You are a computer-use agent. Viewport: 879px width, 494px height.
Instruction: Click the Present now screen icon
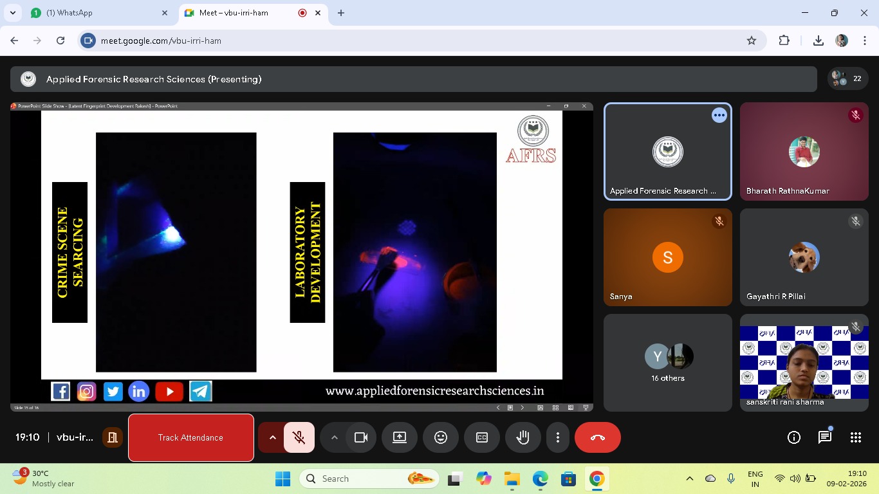point(400,437)
